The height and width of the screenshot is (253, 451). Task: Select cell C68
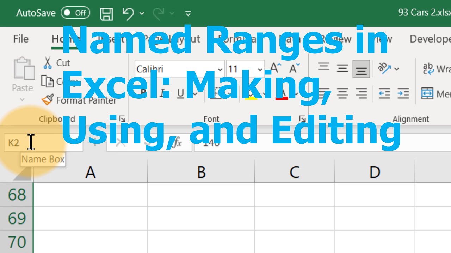pos(295,195)
